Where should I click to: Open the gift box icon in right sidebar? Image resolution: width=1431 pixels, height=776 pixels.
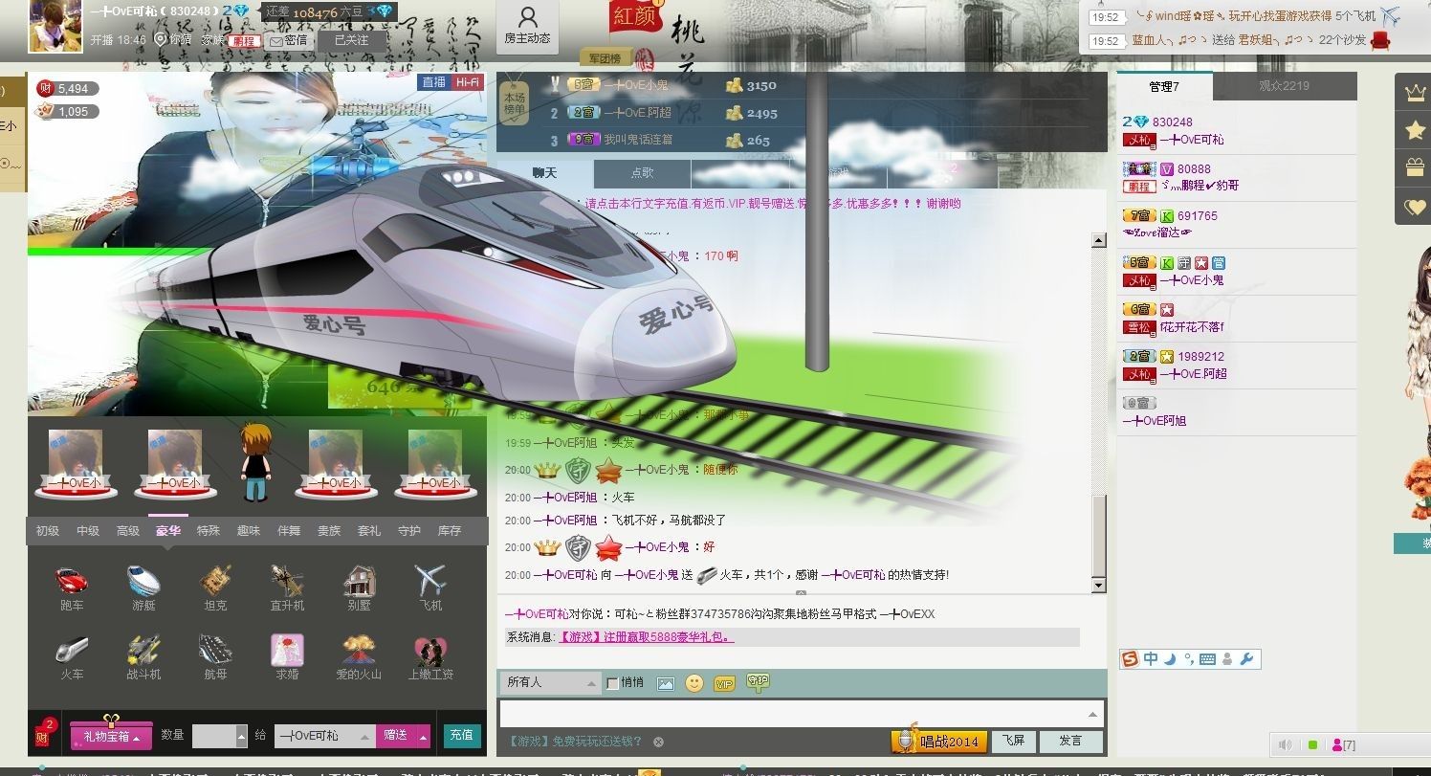(1414, 168)
